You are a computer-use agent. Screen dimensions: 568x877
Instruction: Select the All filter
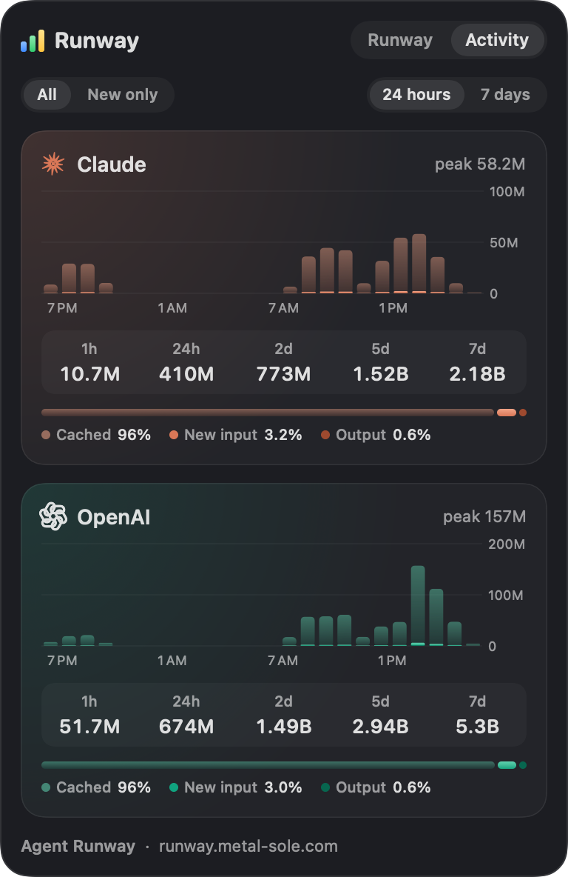click(47, 95)
